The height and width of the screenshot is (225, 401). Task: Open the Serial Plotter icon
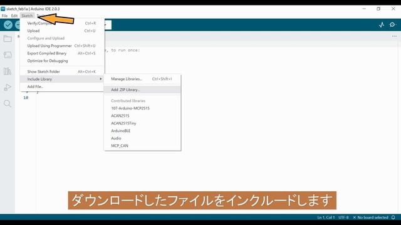(382, 25)
